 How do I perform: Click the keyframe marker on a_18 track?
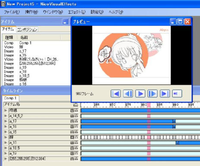pyautogui.click(x=178, y=143)
